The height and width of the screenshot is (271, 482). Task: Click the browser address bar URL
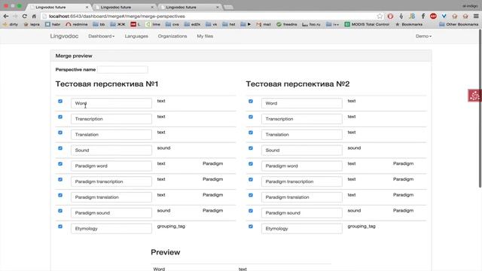(x=117, y=17)
